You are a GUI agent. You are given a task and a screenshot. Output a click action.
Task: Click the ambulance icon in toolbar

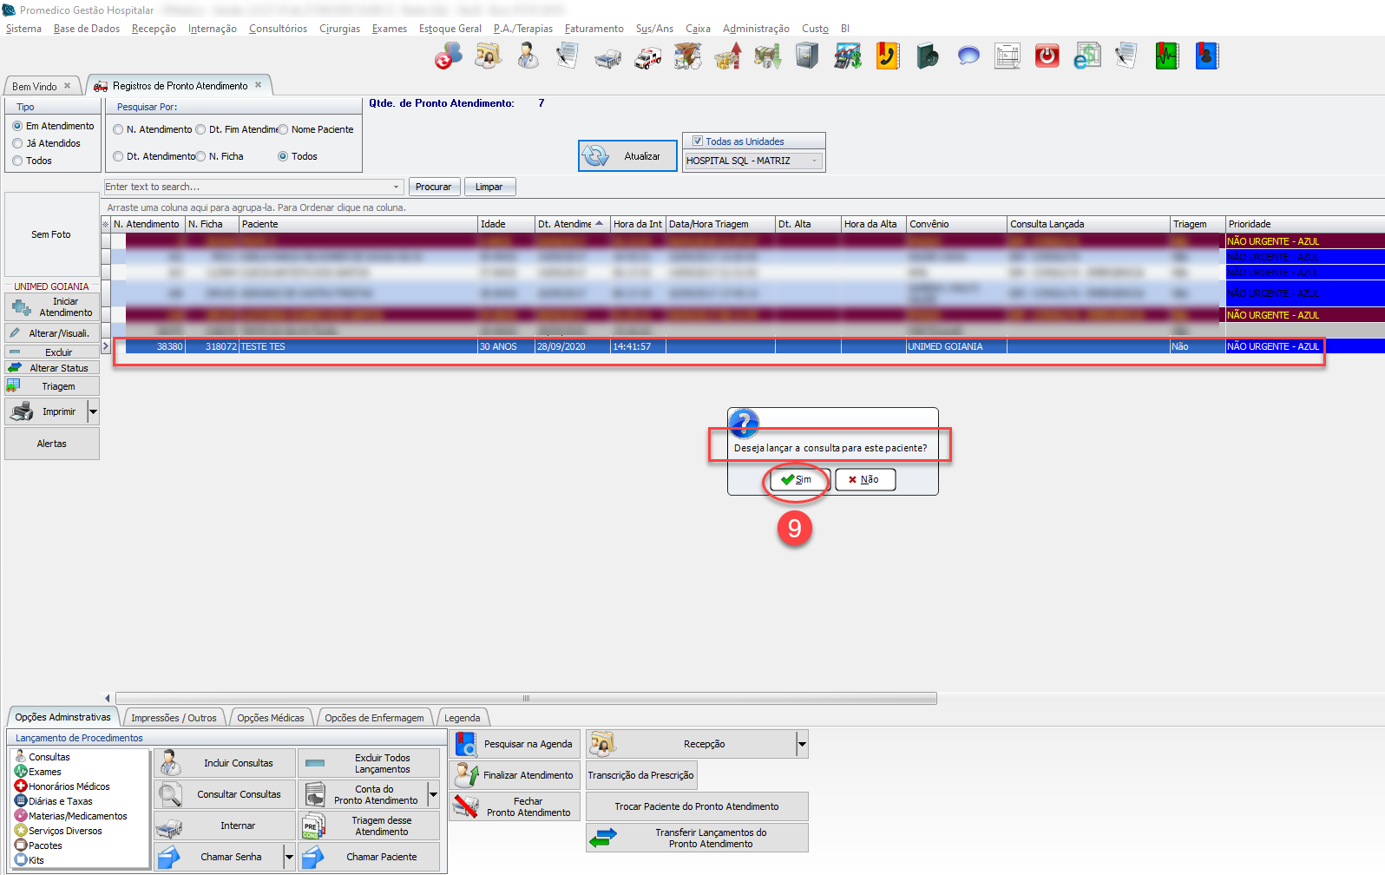coord(647,57)
